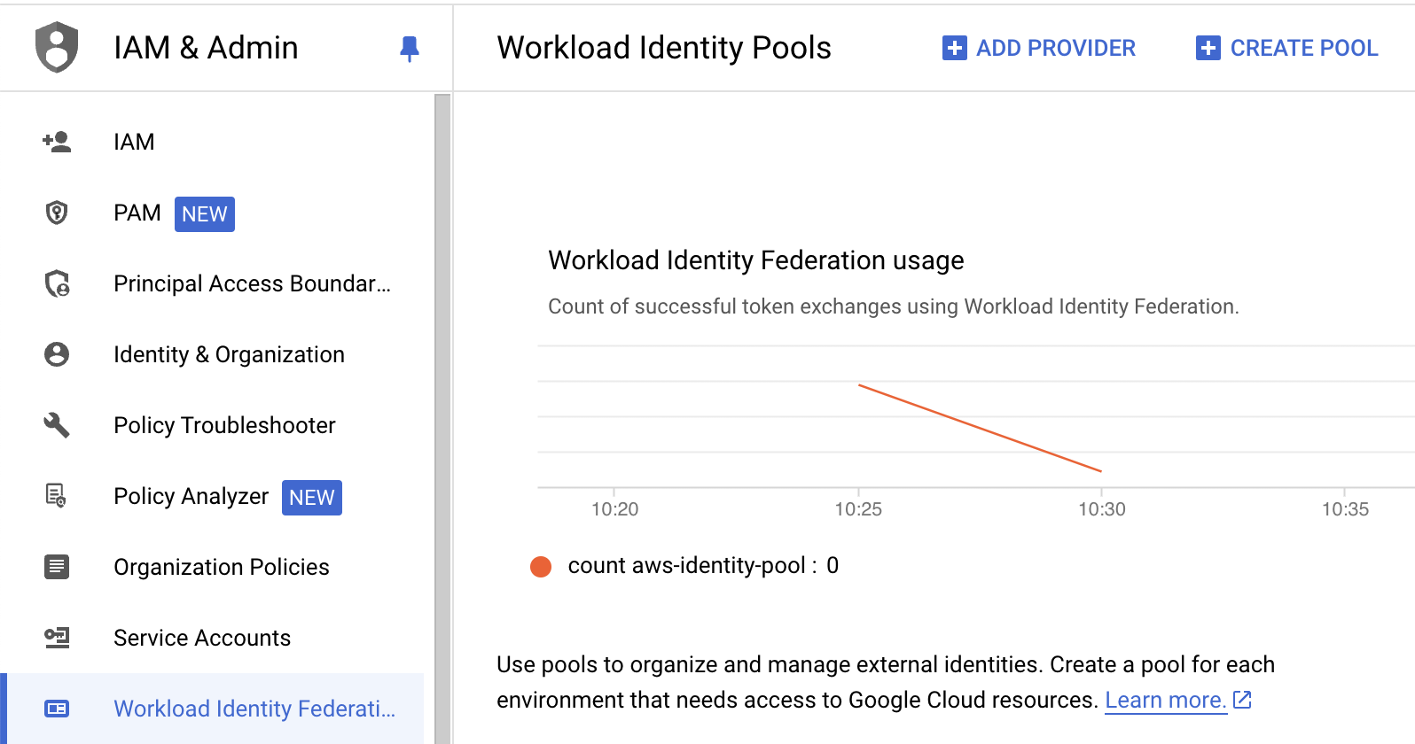The width and height of the screenshot is (1415, 744).
Task: Click the Identity & Organization person icon
Action: coord(57,354)
